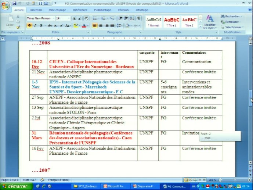This screenshot has height=190, width=253.
Task: Open the Révision tab
Action: 123,10
